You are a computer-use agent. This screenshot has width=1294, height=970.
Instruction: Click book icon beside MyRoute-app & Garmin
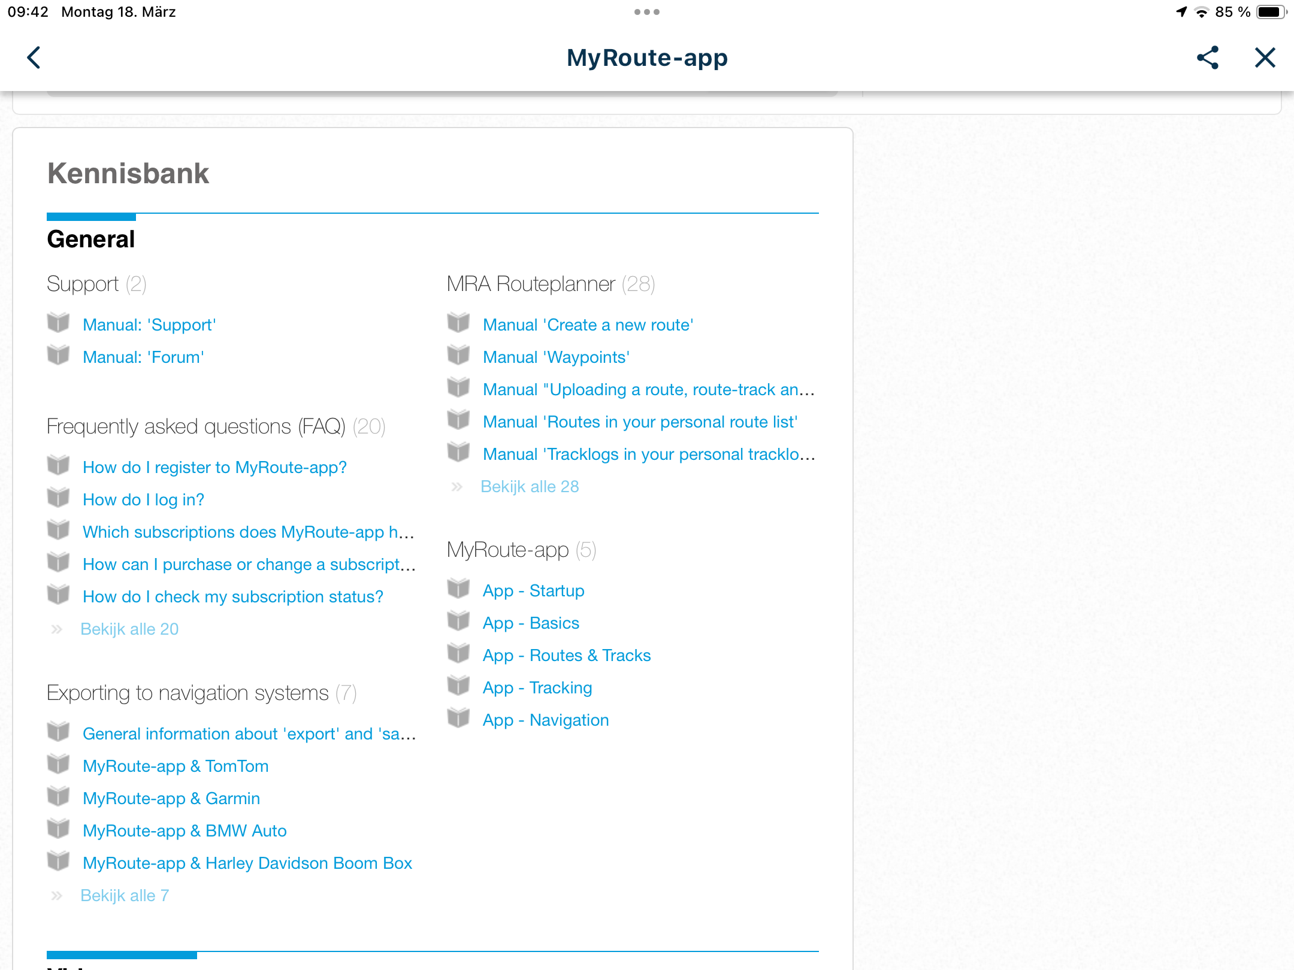click(x=58, y=796)
